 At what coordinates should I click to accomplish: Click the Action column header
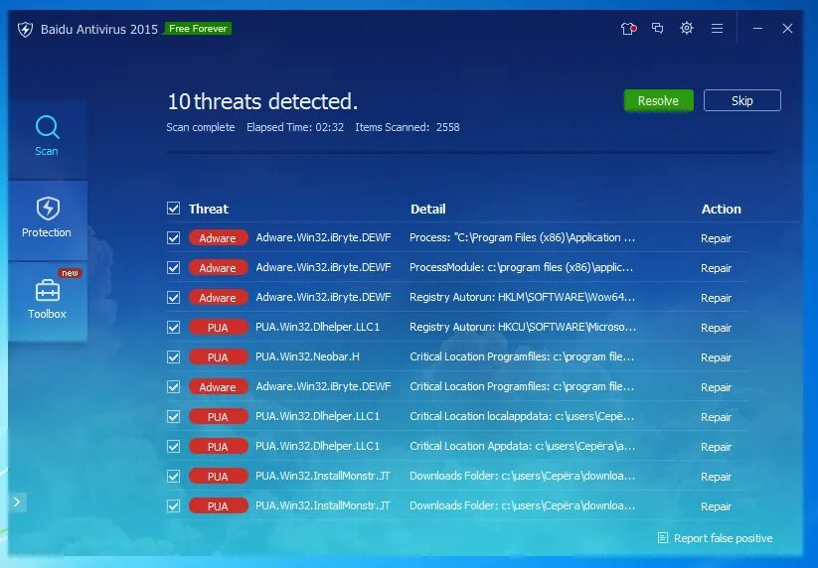pyautogui.click(x=721, y=209)
